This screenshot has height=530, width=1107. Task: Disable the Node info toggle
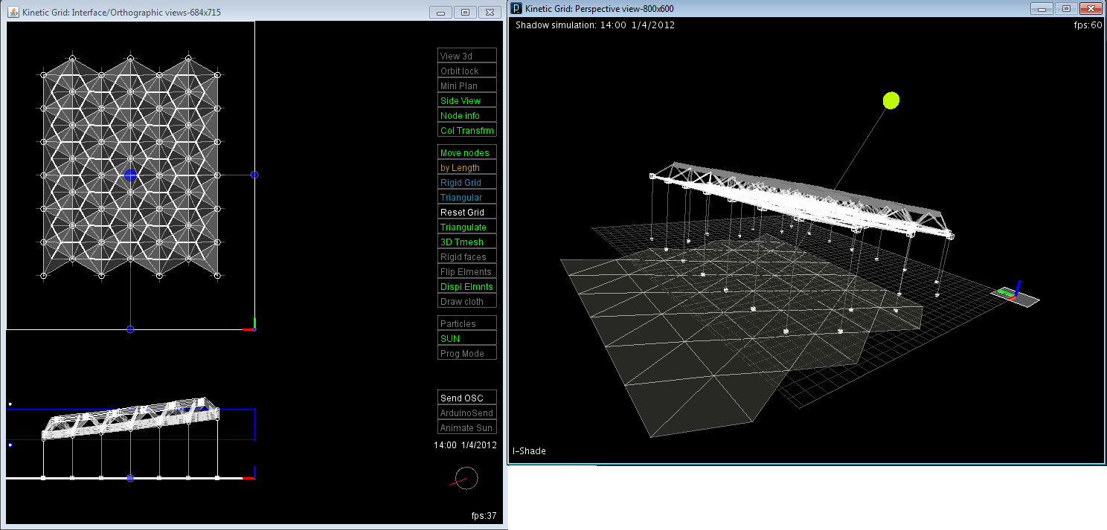(x=466, y=115)
